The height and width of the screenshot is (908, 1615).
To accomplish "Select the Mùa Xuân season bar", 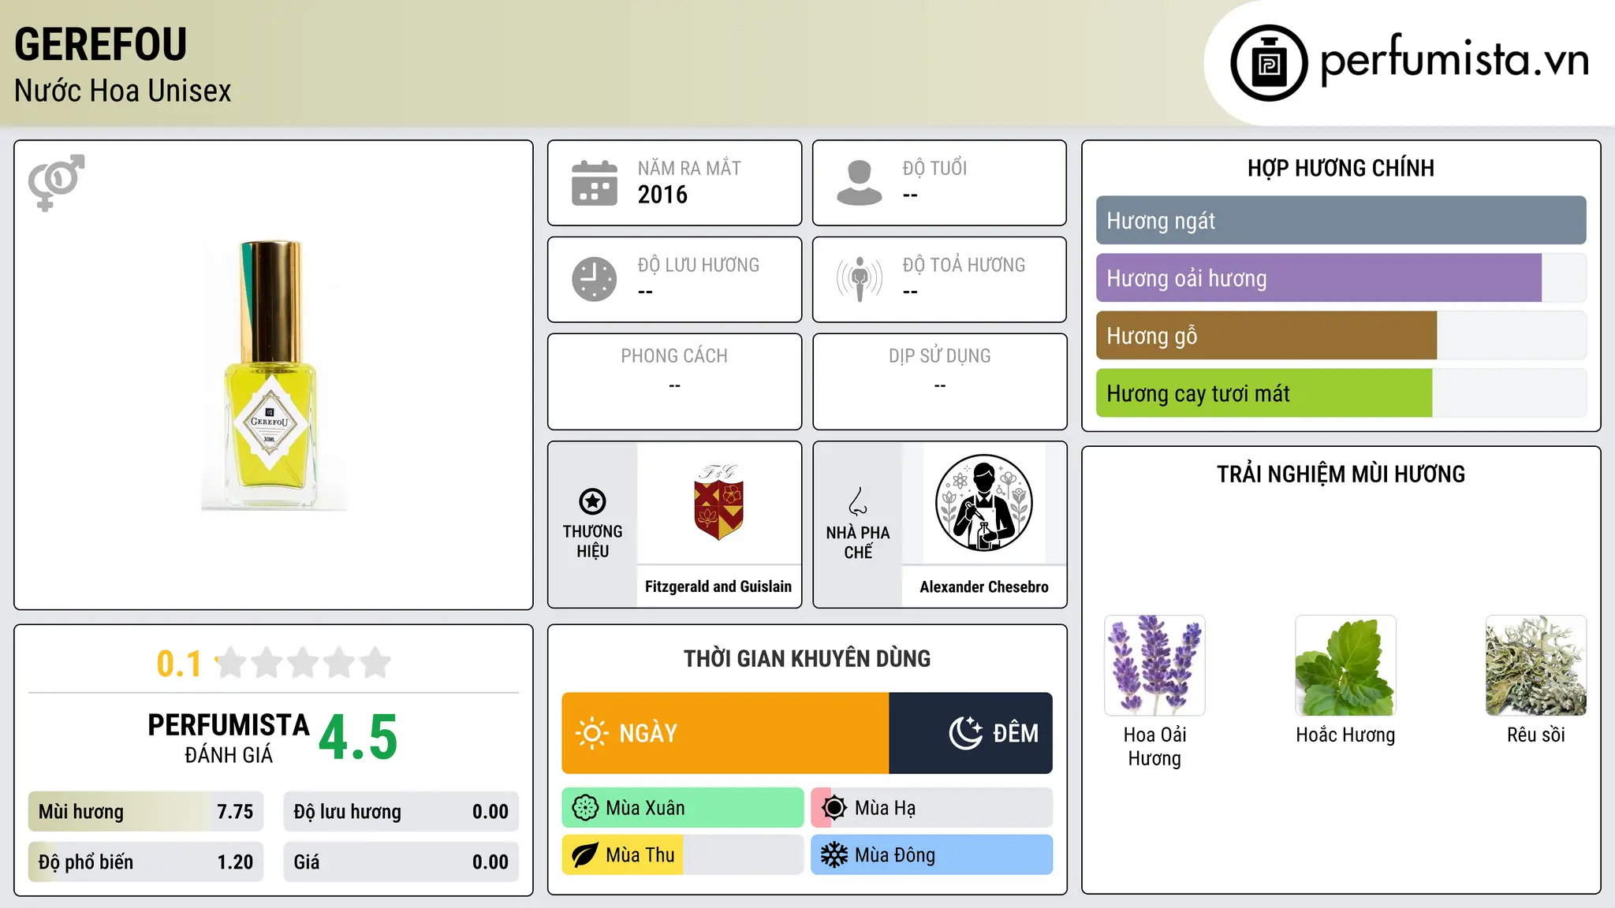I will 683,808.
